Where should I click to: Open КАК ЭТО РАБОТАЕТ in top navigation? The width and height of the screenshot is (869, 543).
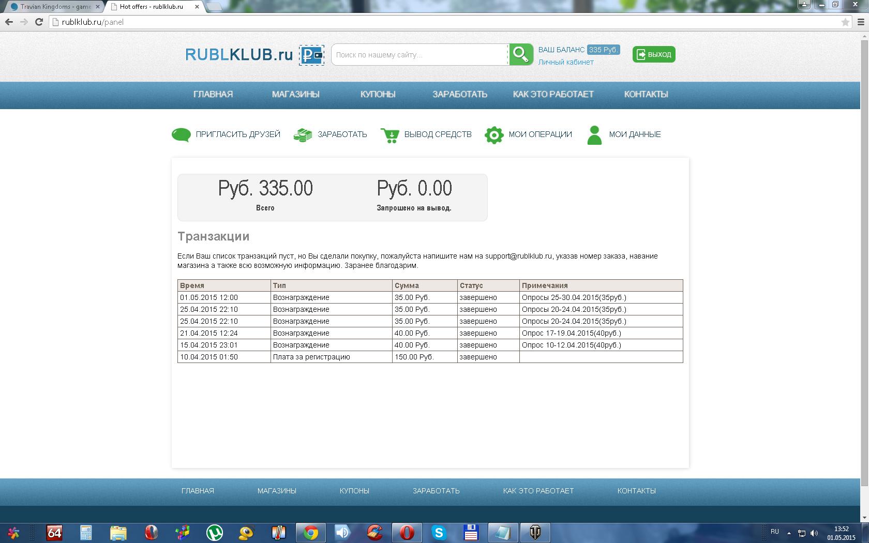click(553, 94)
